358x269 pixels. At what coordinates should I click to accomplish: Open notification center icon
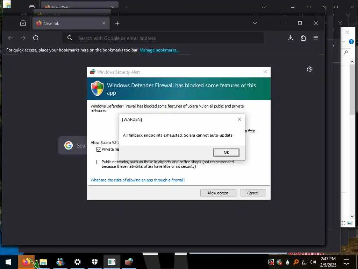click(x=346, y=262)
